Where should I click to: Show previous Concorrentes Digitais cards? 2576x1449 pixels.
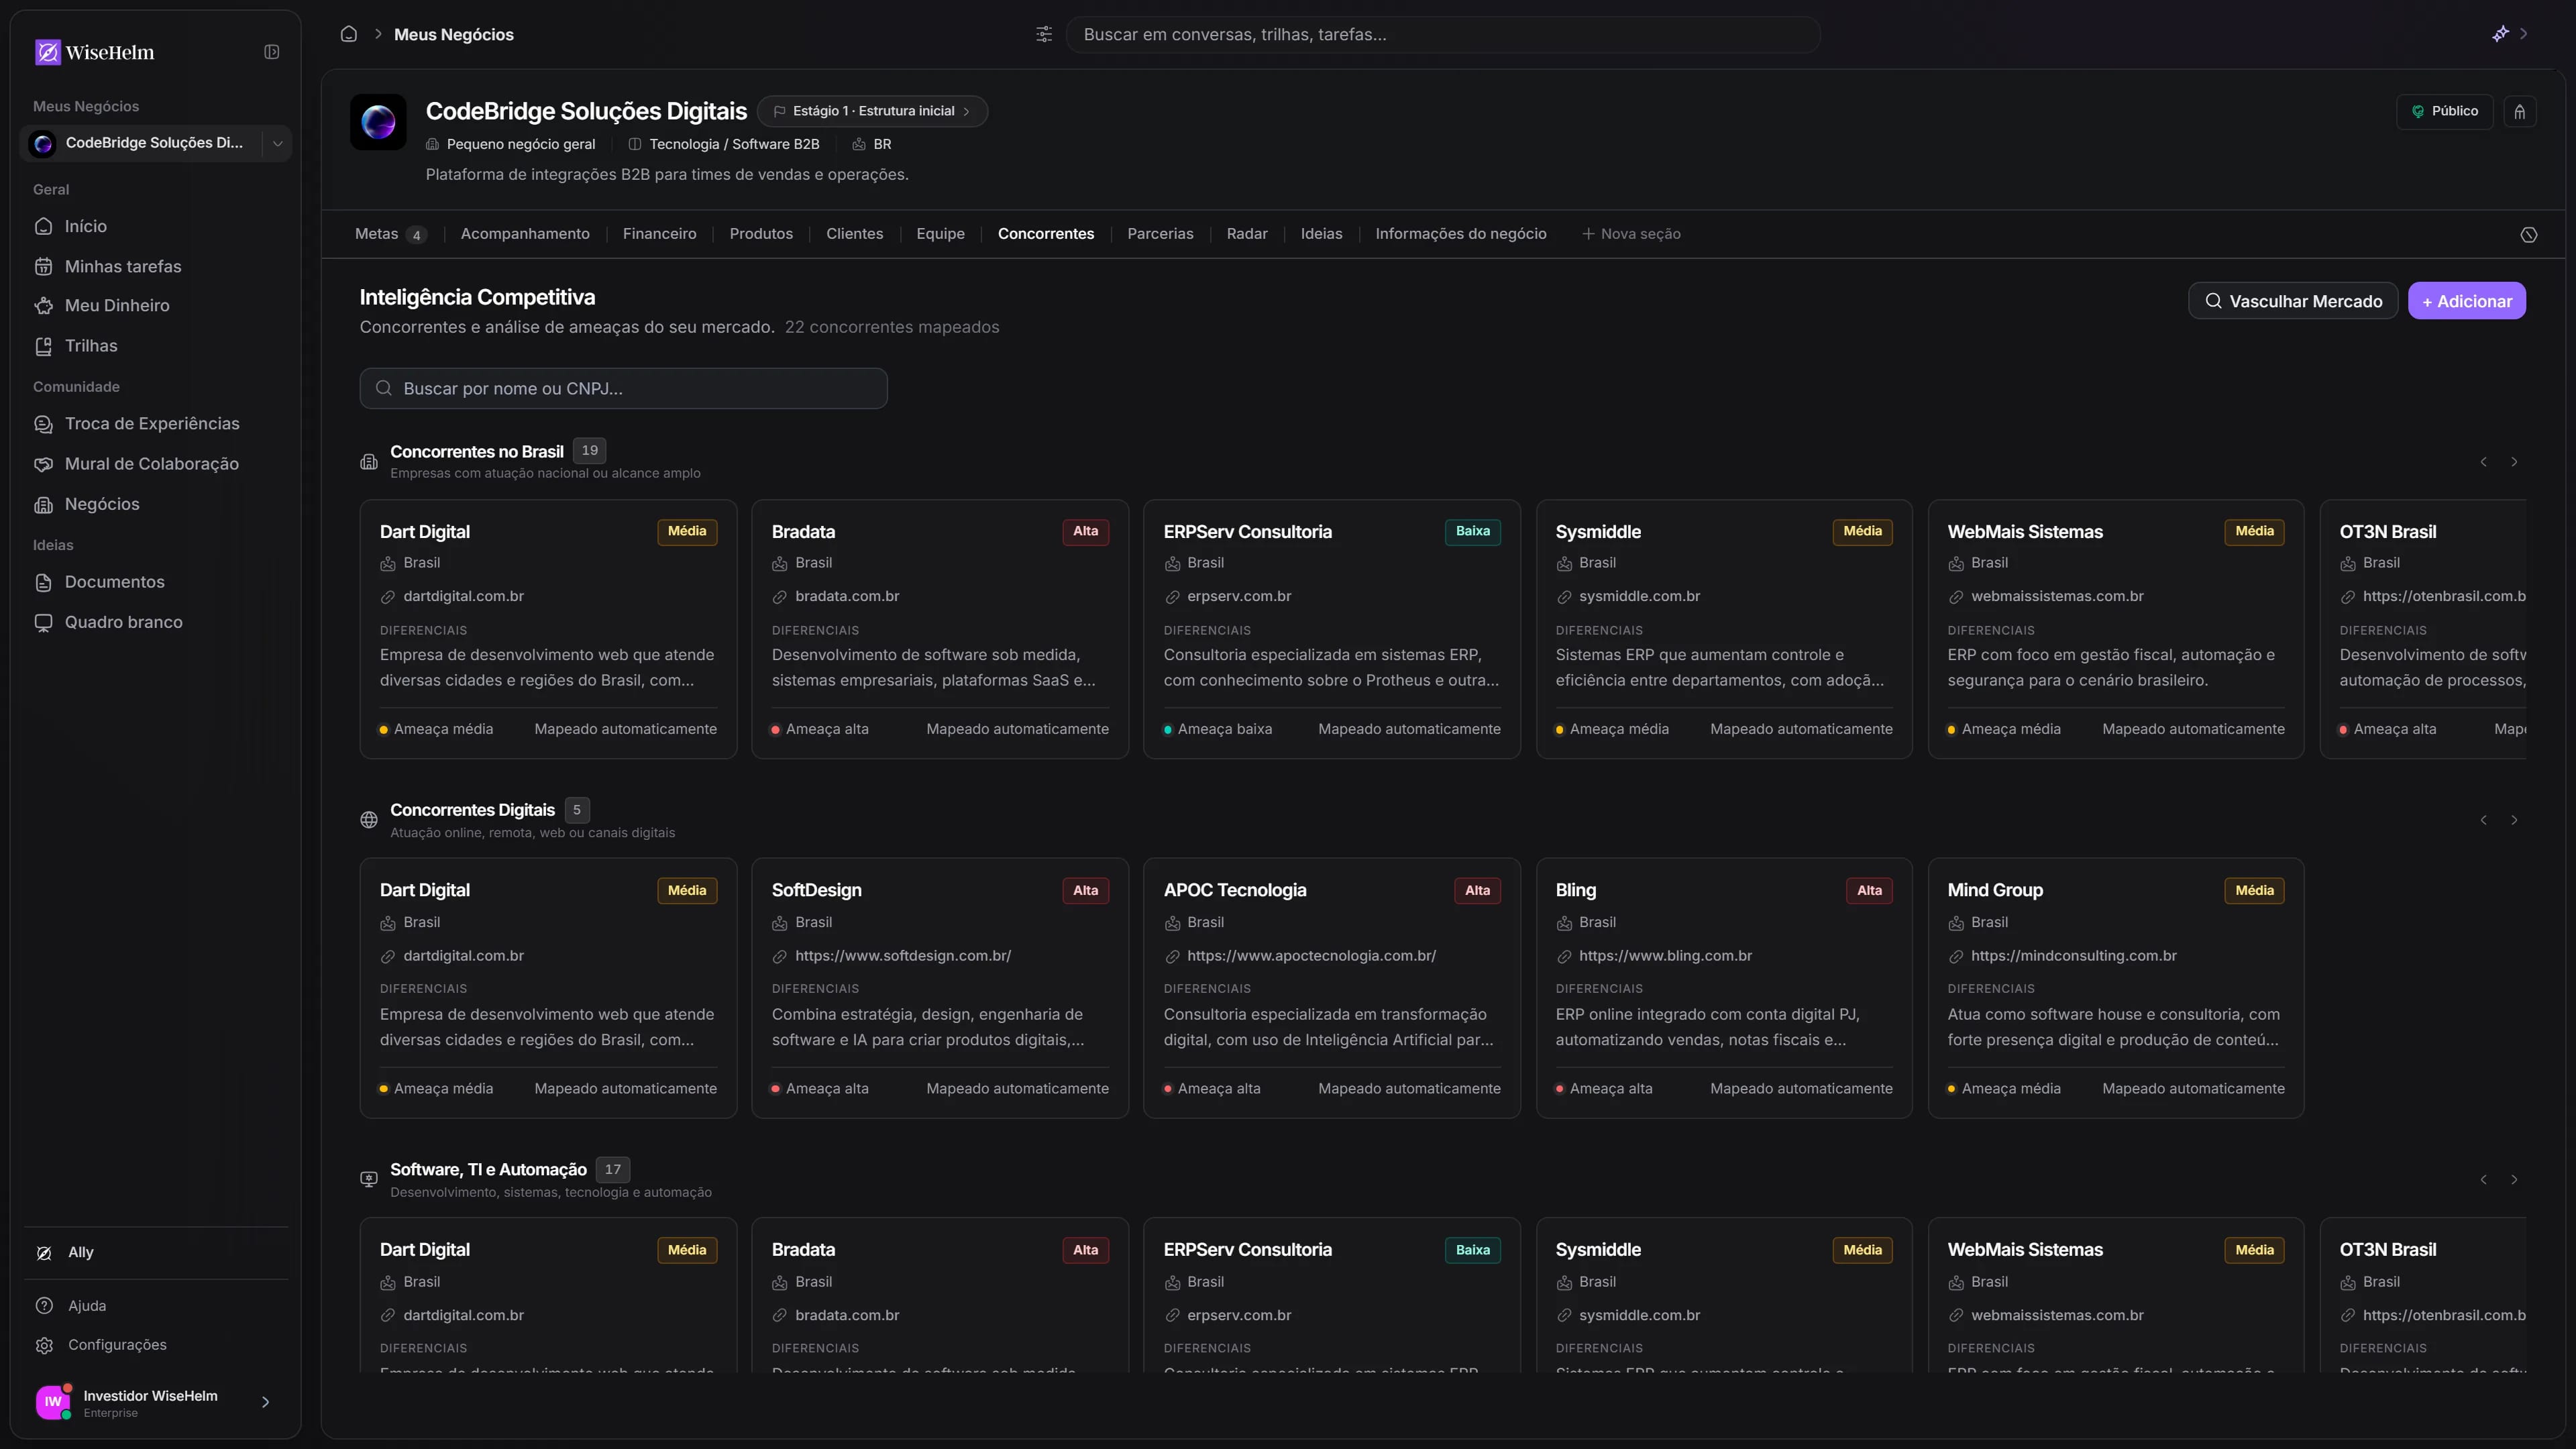(x=2484, y=820)
